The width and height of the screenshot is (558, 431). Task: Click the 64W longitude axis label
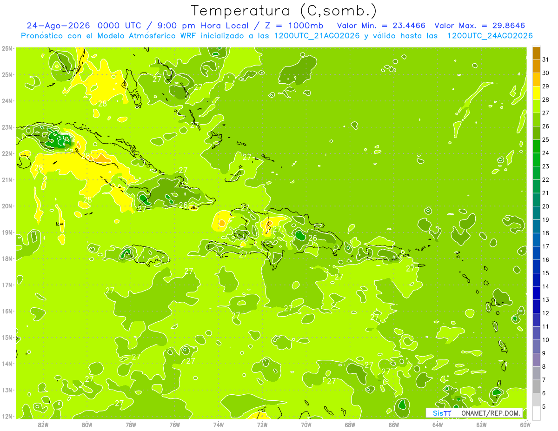pos(438,424)
